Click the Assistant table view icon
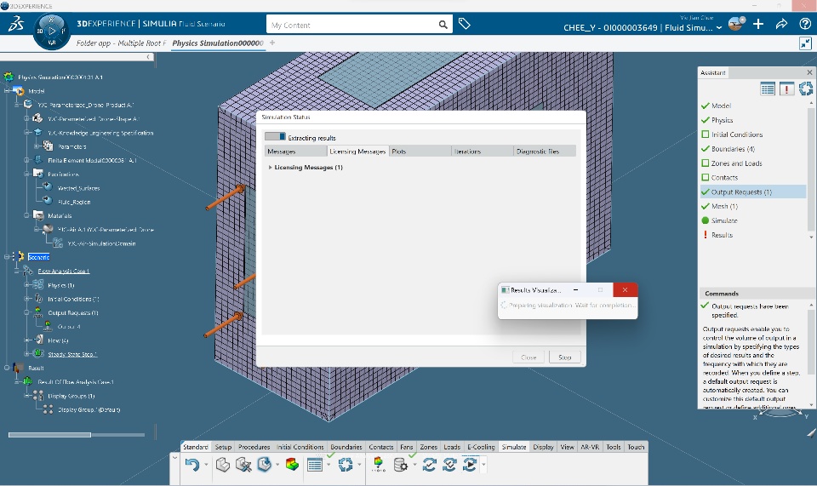This screenshot has height=486, width=817. (x=768, y=89)
